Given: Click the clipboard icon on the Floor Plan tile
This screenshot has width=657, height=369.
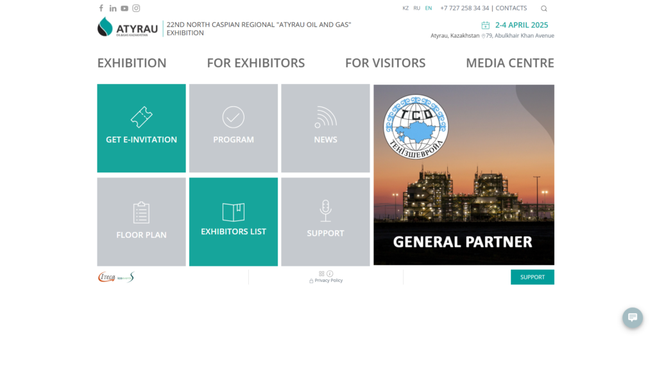Looking at the screenshot, I should pos(141,213).
